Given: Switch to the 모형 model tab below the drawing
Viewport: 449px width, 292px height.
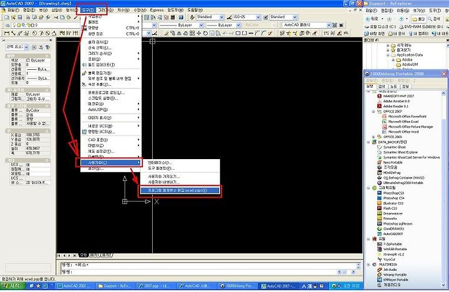Looking at the screenshot, I should [84, 255].
